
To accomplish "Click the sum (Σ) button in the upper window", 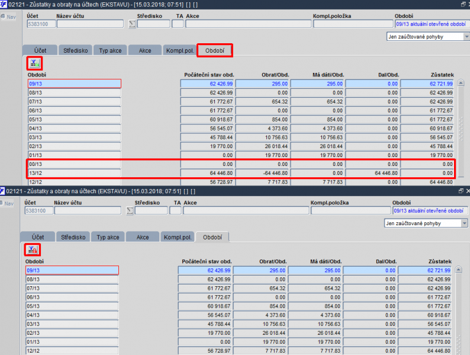I will [x=132, y=24].
